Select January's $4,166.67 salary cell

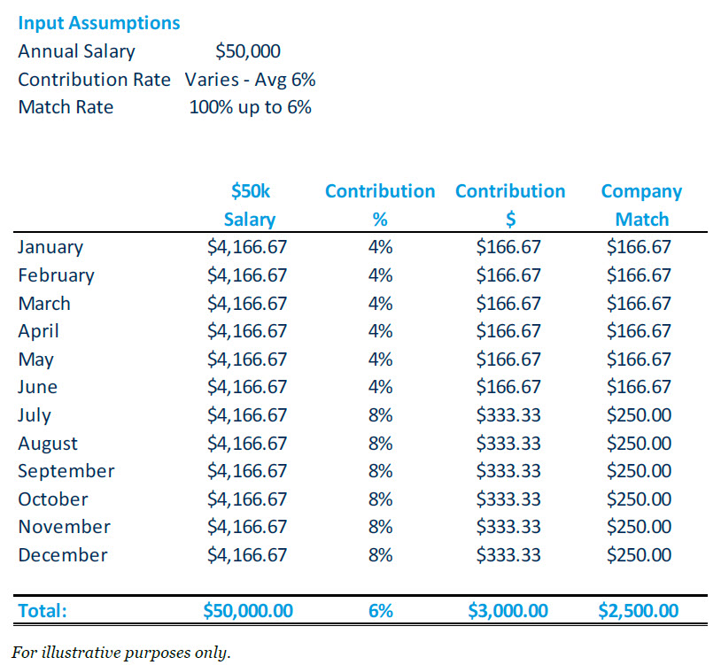click(247, 247)
